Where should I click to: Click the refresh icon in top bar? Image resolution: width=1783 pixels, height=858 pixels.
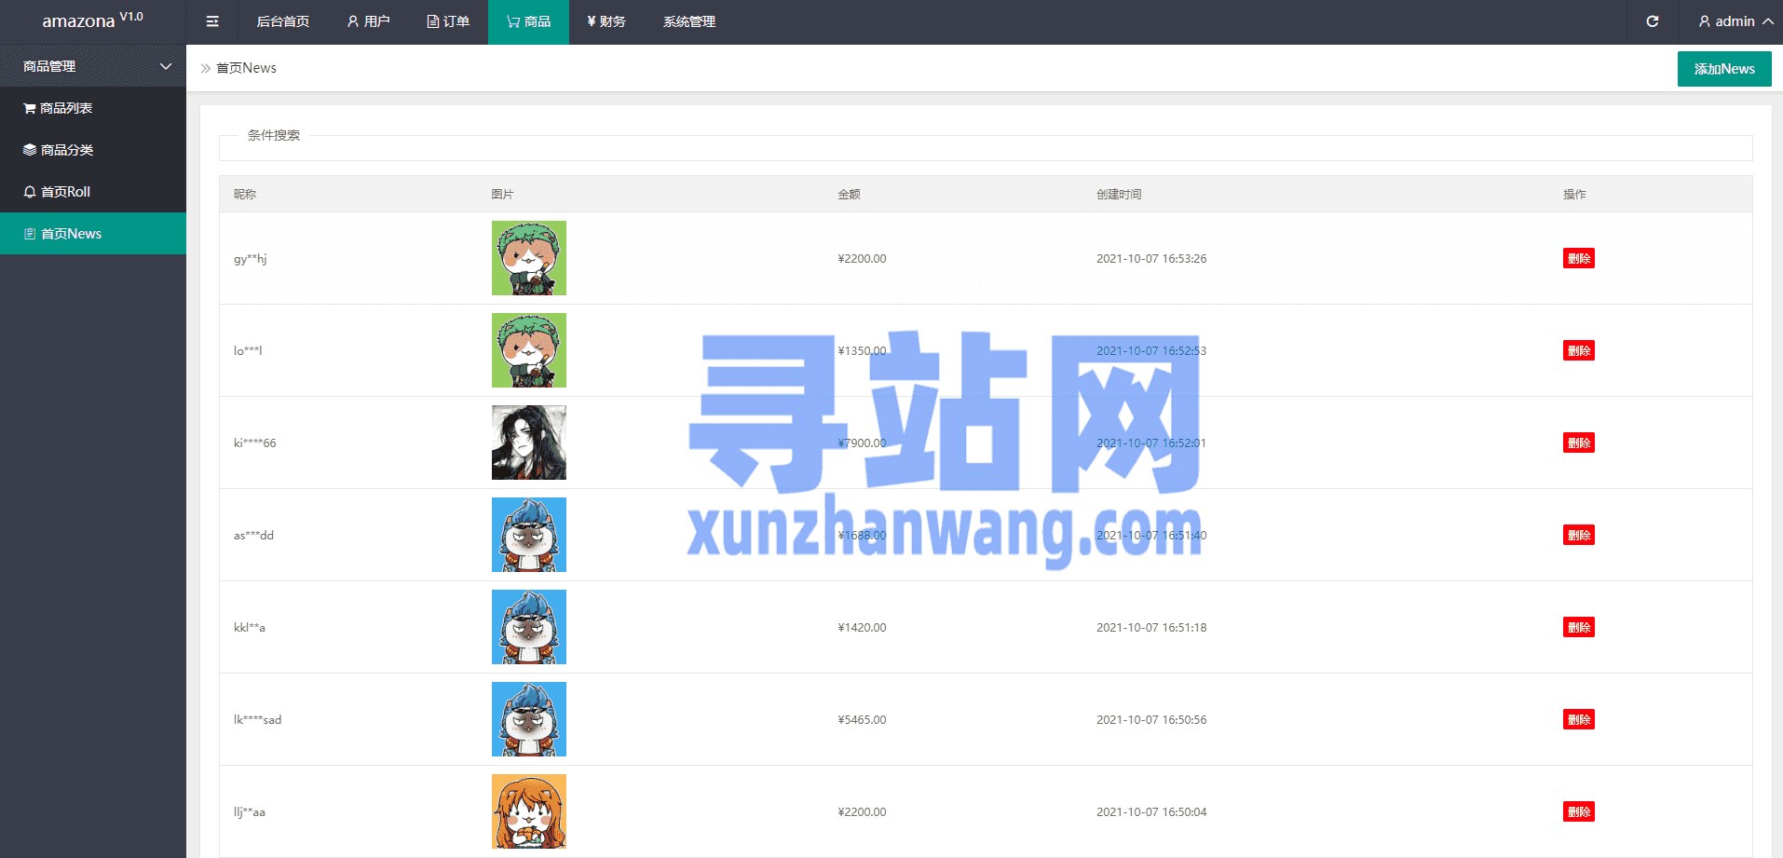tap(1652, 21)
